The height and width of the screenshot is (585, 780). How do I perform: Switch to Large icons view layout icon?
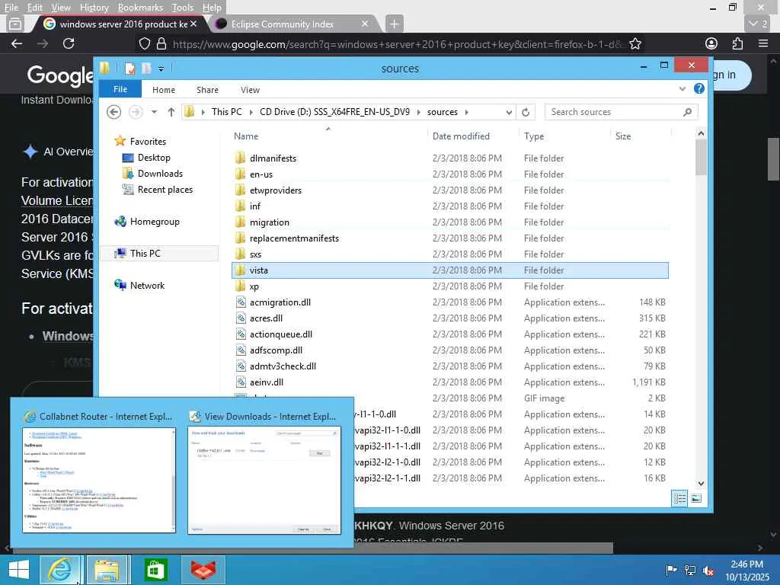tap(696, 498)
